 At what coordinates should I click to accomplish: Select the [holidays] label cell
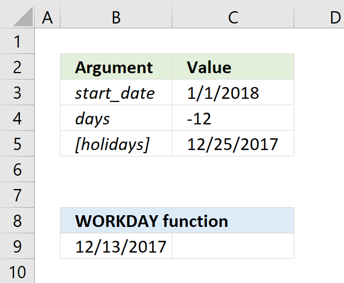(116, 144)
